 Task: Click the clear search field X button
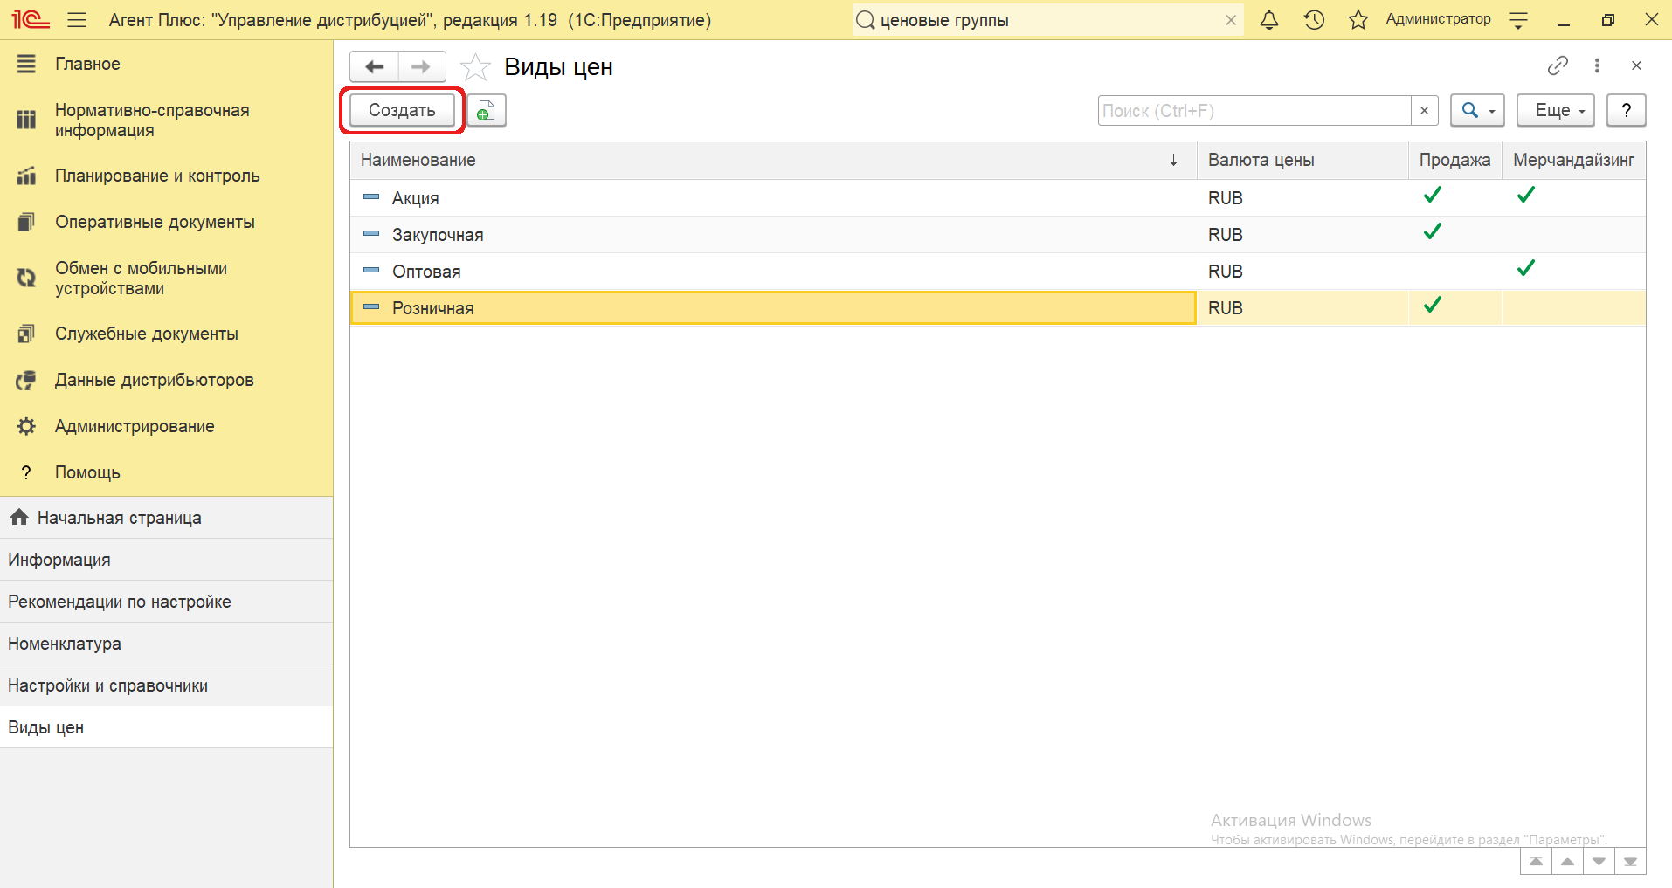[x=1424, y=111]
